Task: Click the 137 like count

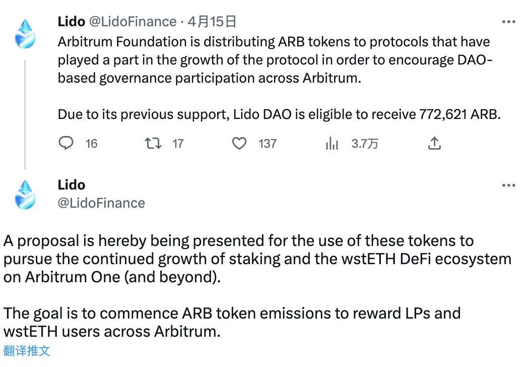Action: point(267,144)
